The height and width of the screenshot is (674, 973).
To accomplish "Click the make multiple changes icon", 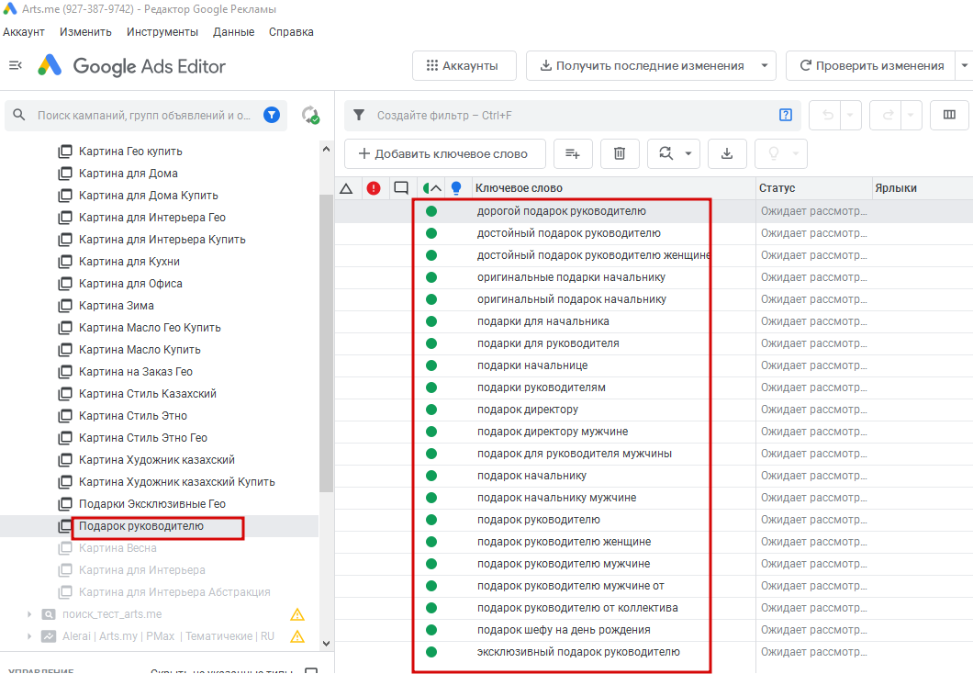I will [x=572, y=153].
